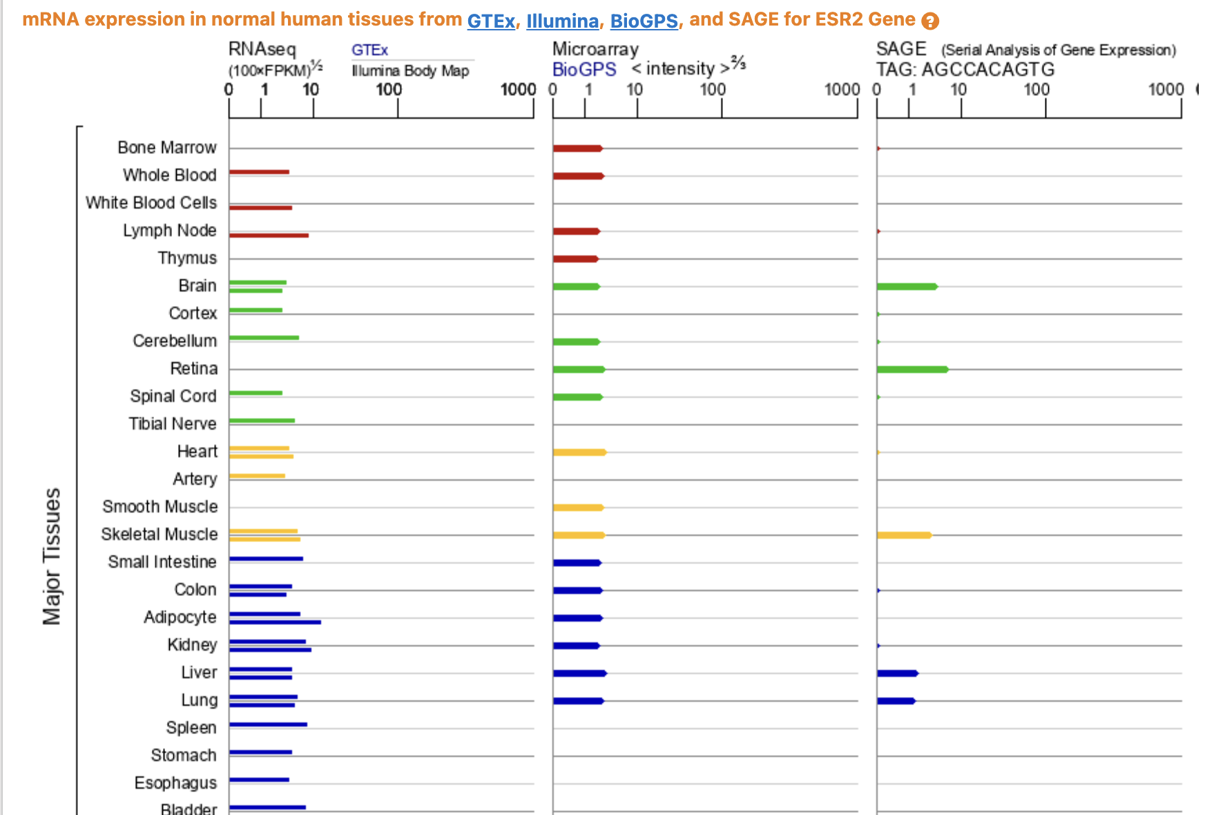This screenshot has width=1225, height=815.
Task: Click the Esophagus tissue label
Action: pos(175,783)
